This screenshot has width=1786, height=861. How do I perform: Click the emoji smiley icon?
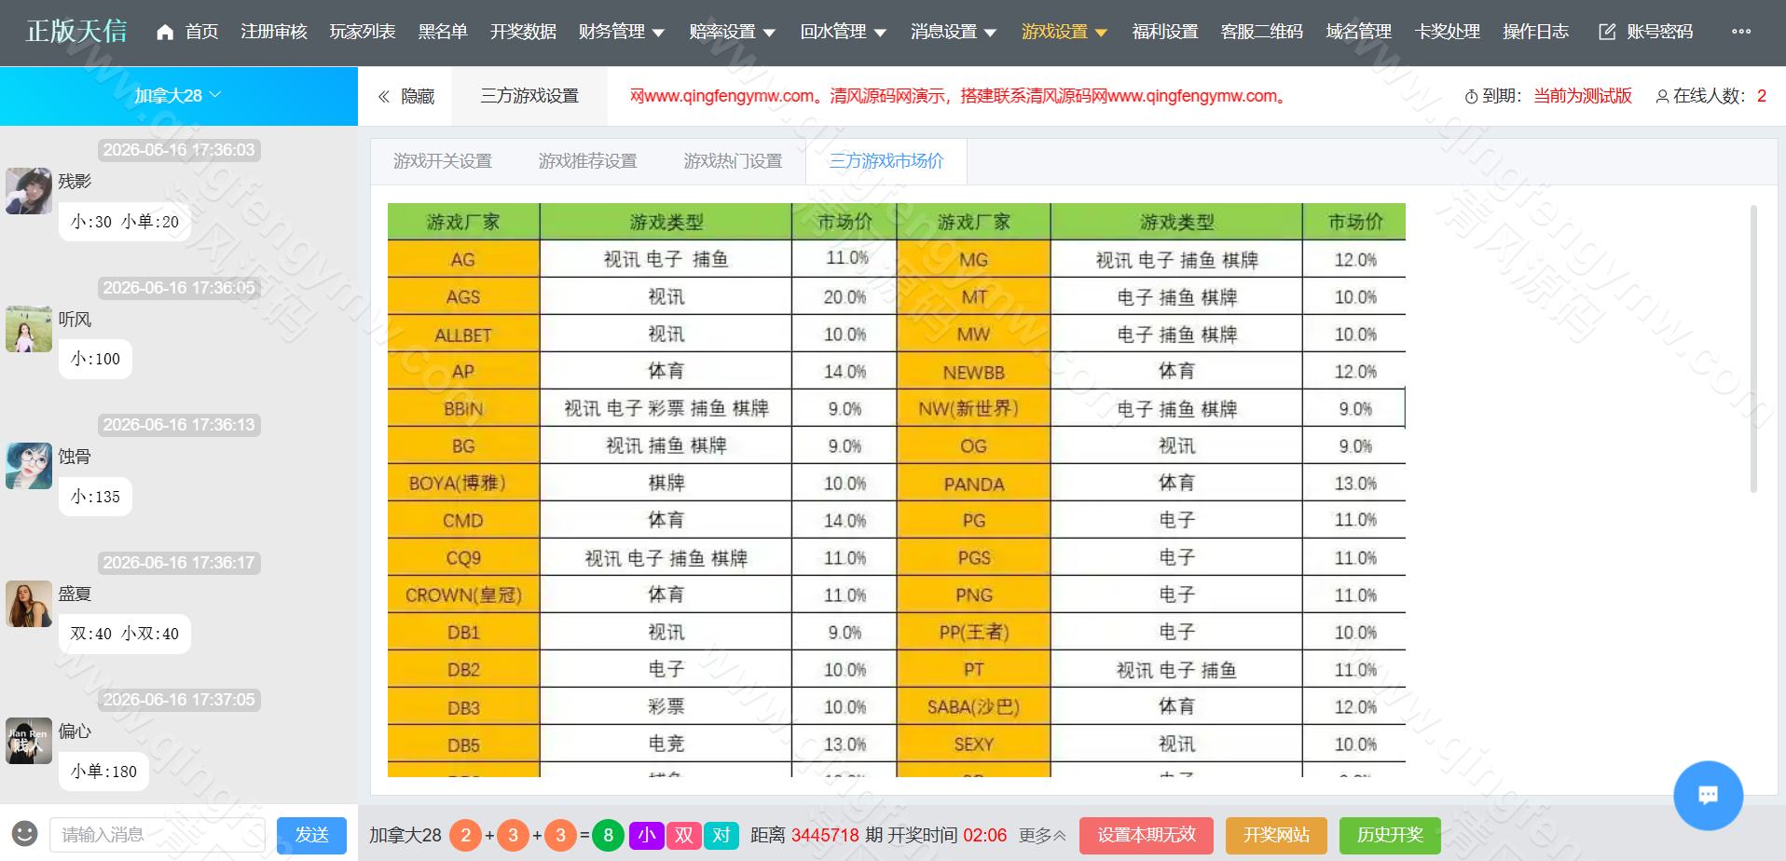[x=24, y=833]
